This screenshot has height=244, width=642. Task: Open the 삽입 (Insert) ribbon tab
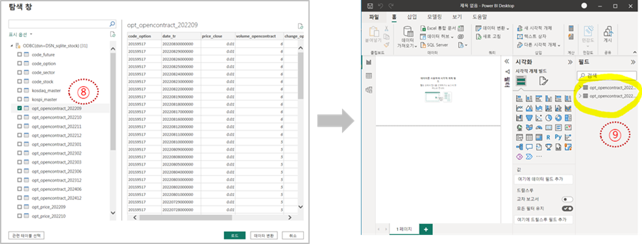[x=412, y=17]
